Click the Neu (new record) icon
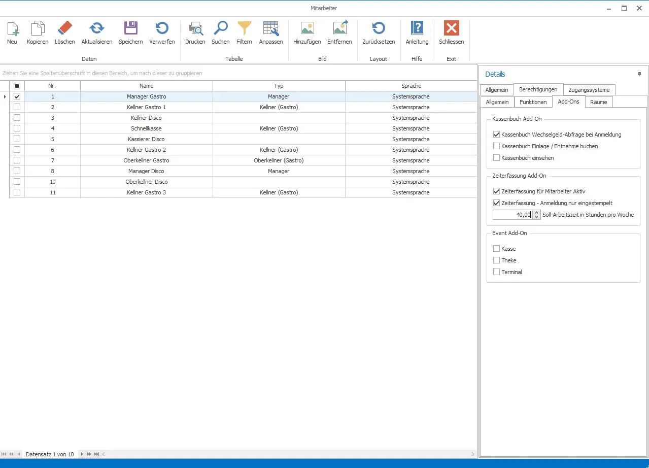649x468 pixels. [12, 28]
